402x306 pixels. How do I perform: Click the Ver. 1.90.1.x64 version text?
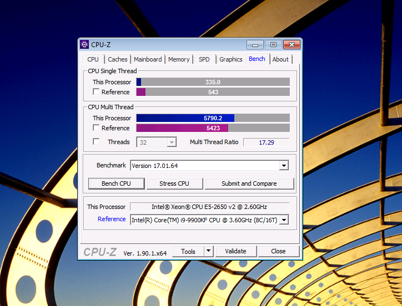click(x=145, y=253)
